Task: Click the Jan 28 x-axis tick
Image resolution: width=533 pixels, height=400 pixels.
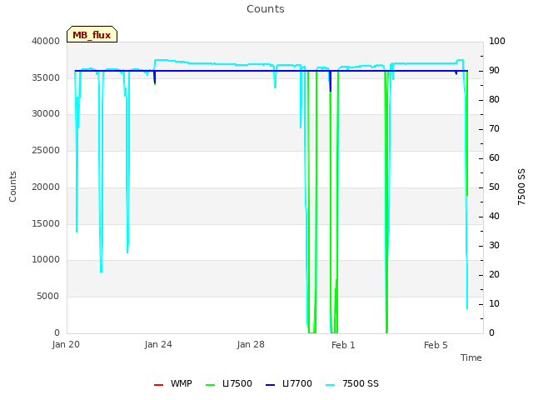Action: (251, 344)
